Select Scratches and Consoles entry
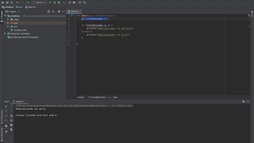254x143 pixels. coord(23,37)
